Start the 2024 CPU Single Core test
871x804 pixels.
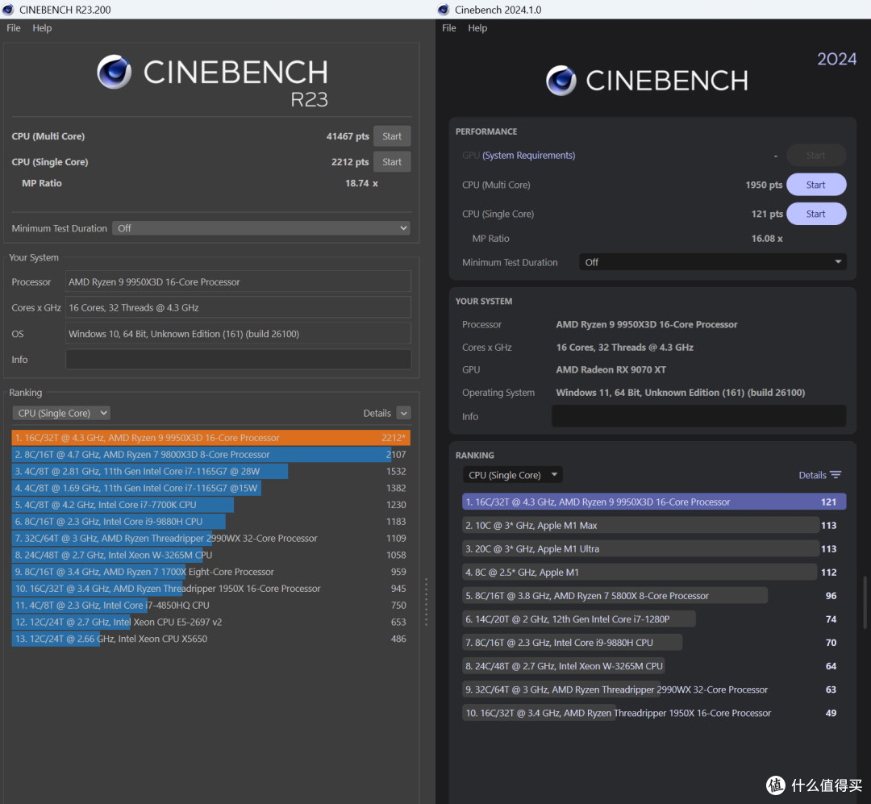816,214
